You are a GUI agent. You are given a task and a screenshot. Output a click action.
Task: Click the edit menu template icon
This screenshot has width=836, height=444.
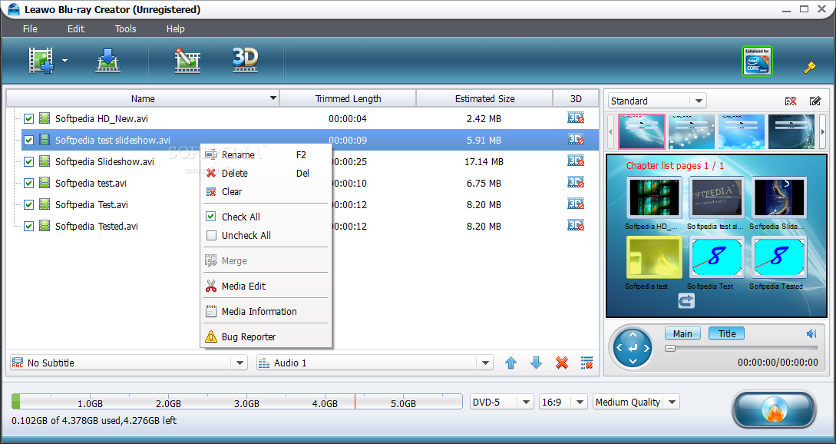(815, 101)
